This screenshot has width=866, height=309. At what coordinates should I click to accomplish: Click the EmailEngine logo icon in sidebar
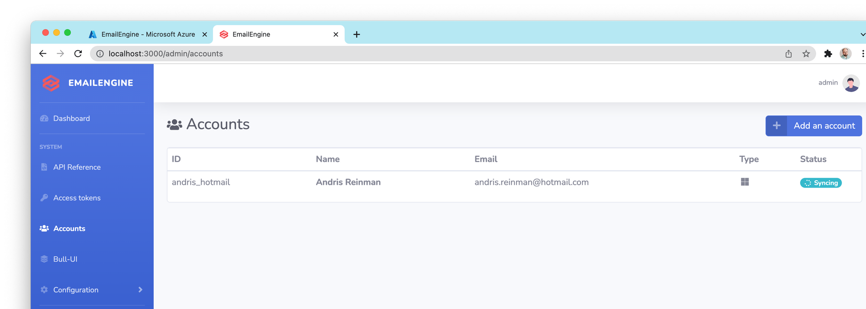click(x=51, y=83)
